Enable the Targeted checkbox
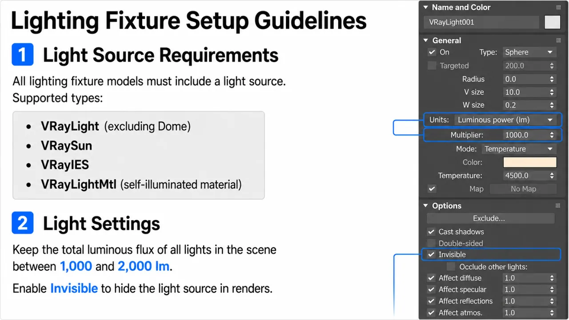Screen dimensions: 569x320 tap(432, 66)
